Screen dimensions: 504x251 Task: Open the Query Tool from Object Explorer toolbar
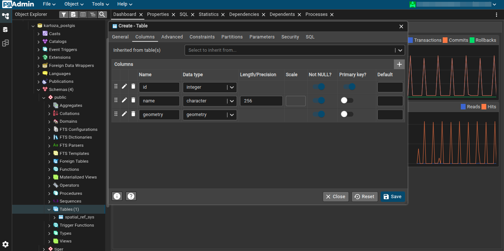(x=73, y=14)
